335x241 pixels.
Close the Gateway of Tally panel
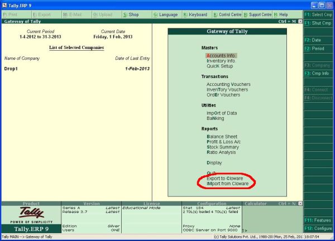coord(300,21)
